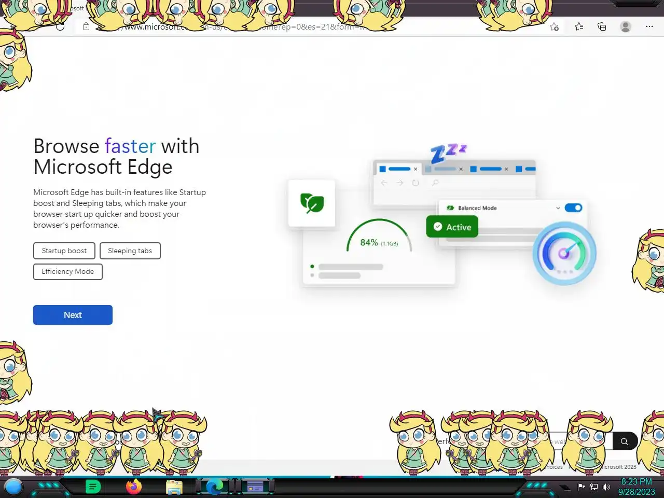The height and width of the screenshot is (498, 664).
Task: Click the speedometer performance gauge
Action: tap(564, 253)
